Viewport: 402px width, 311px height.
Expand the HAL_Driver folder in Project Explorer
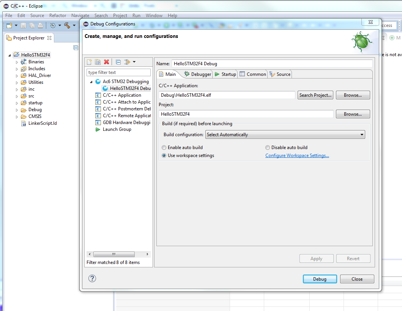[17, 75]
